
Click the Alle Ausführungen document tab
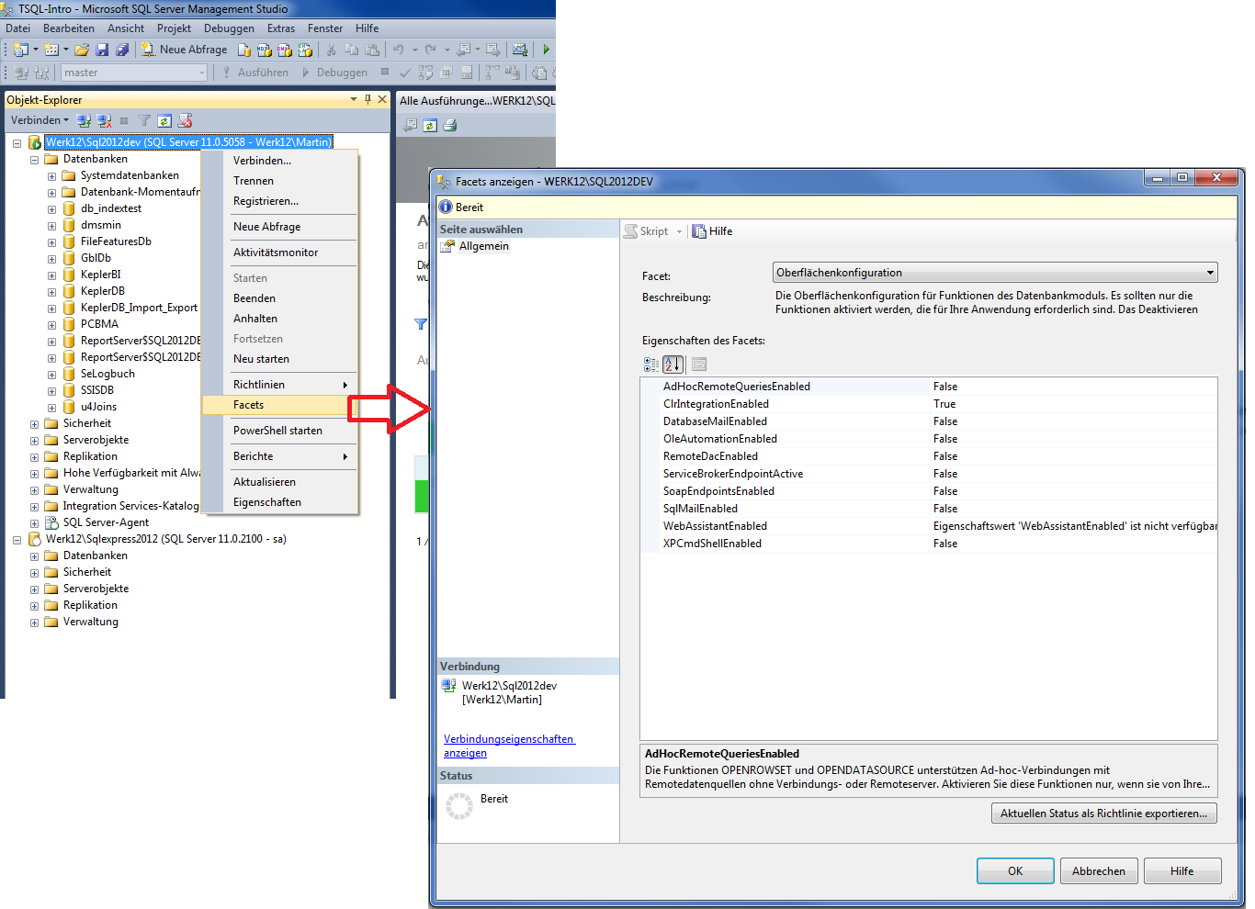[477, 101]
